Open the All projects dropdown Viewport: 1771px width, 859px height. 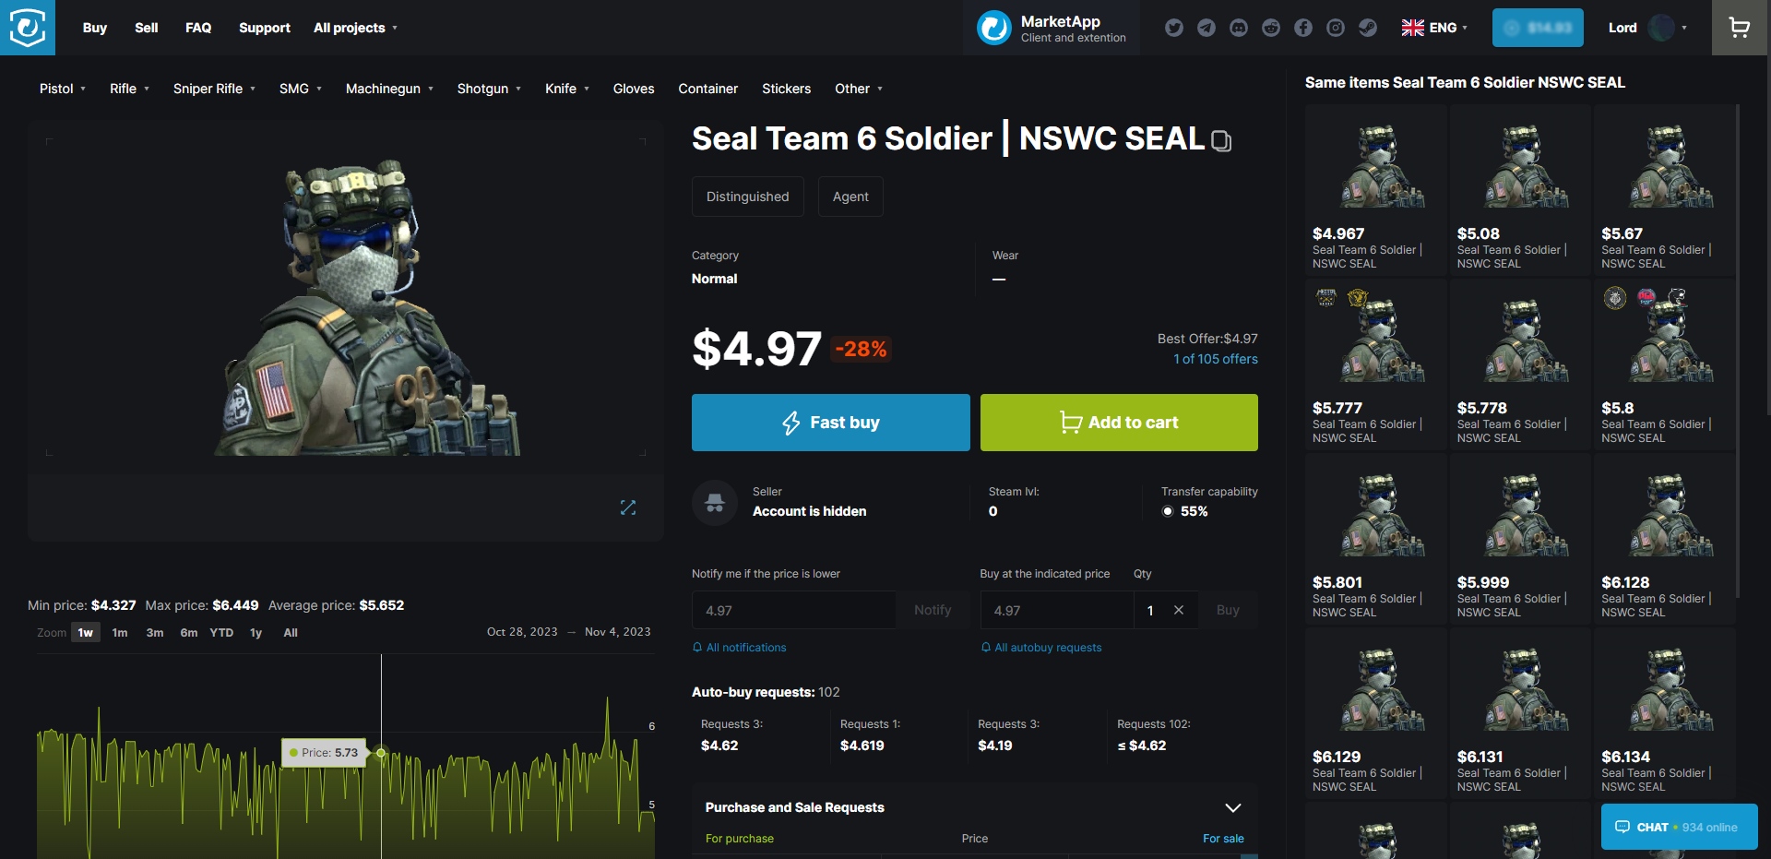355,28
